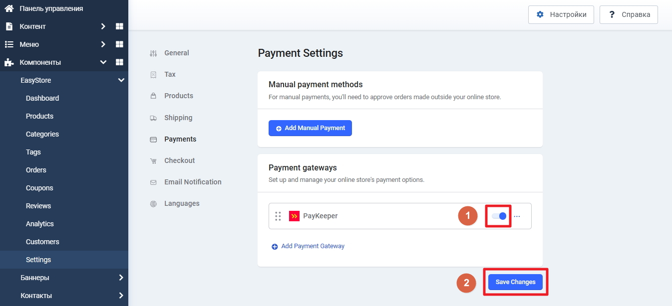672x306 pixels.
Task: Open the Shipping settings tab
Action: click(178, 118)
